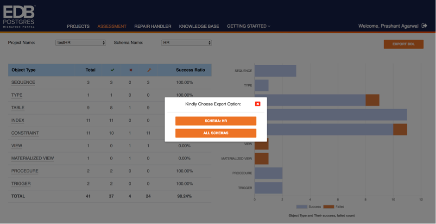Image resolution: width=436 pixels, height=224 pixels.
Task: Toggle the Failed legend swatch
Action: click(329, 206)
